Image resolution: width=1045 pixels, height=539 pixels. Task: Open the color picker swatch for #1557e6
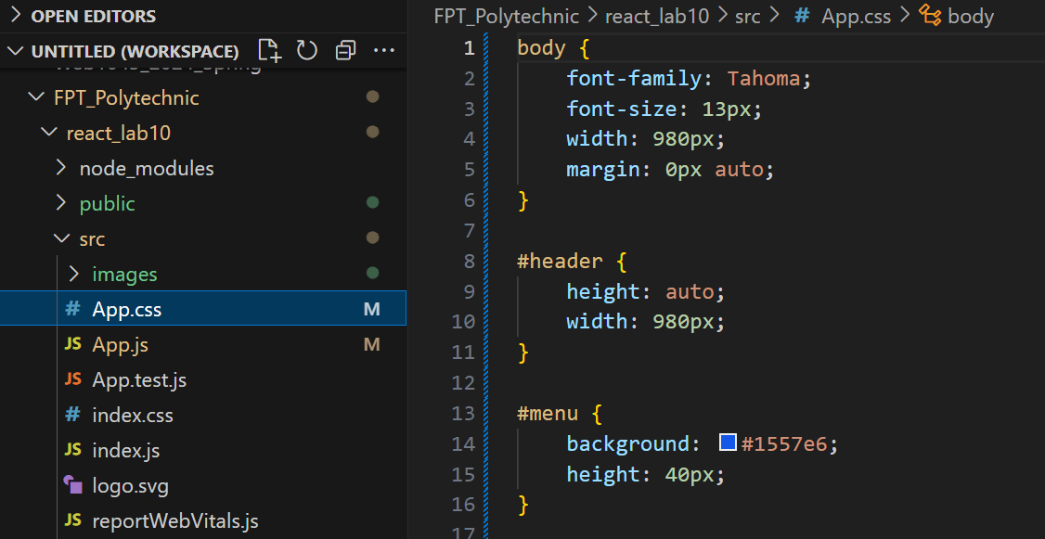[x=728, y=443]
